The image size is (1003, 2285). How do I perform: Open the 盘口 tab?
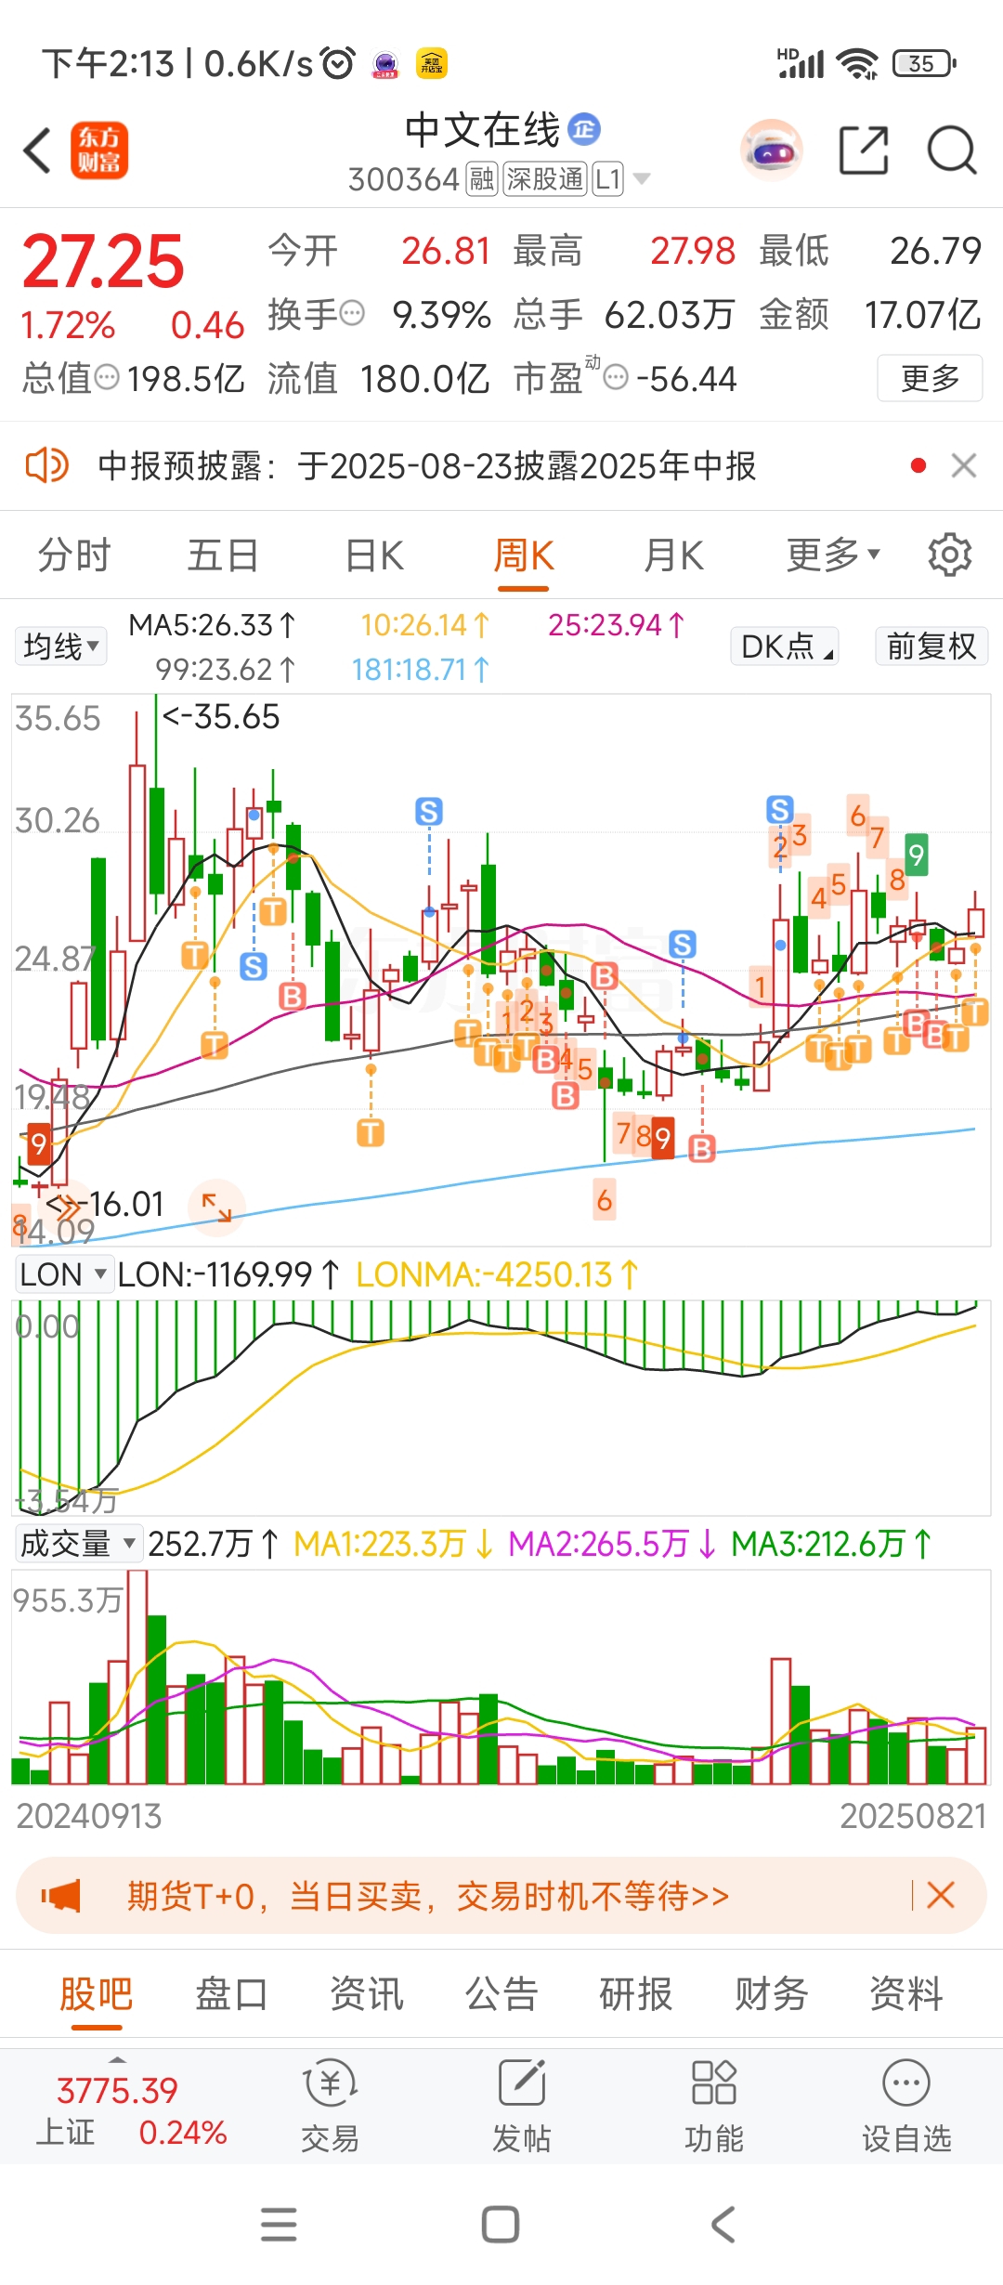point(231,1993)
